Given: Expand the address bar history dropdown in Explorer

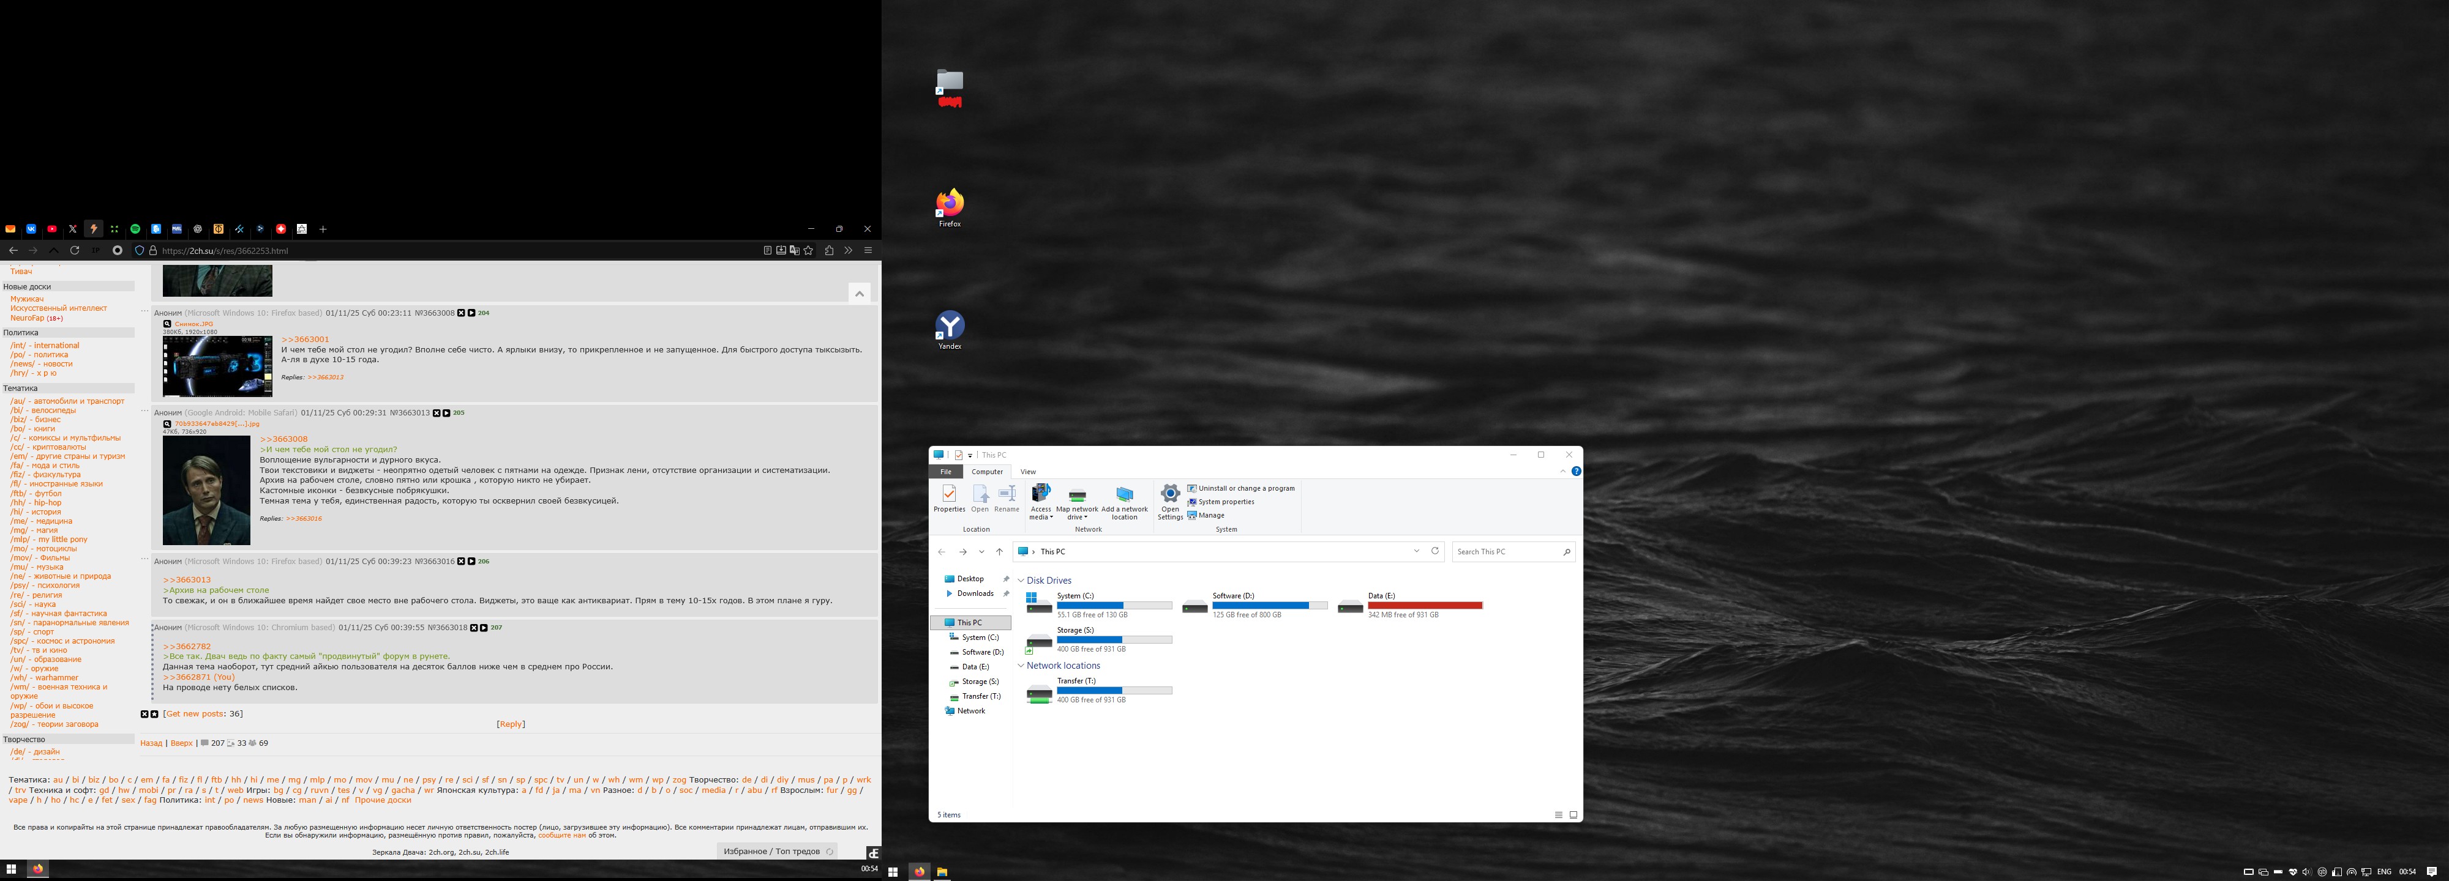Looking at the screenshot, I should click(1417, 551).
